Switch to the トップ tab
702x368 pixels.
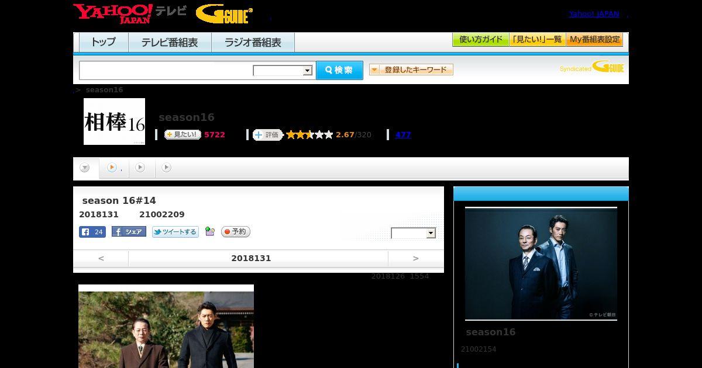104,43
